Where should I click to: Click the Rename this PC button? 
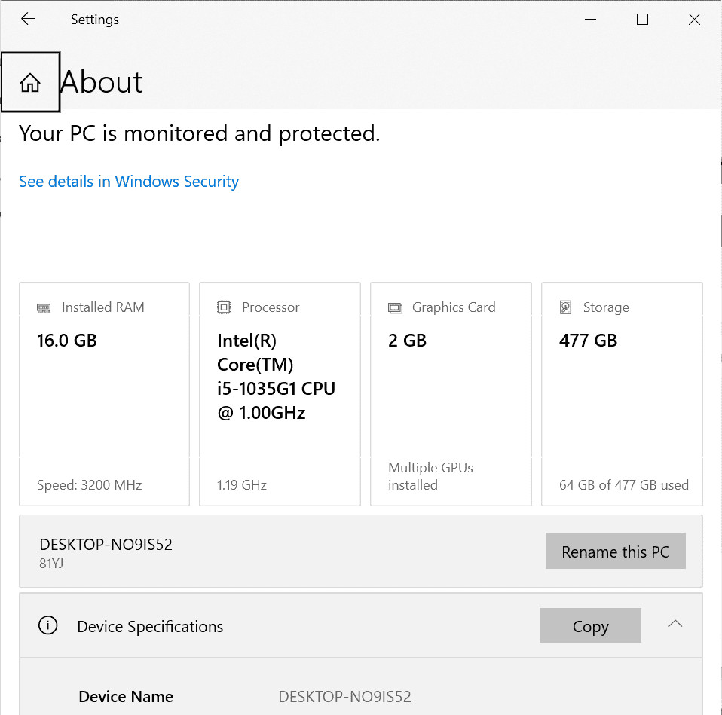point(616,551)
